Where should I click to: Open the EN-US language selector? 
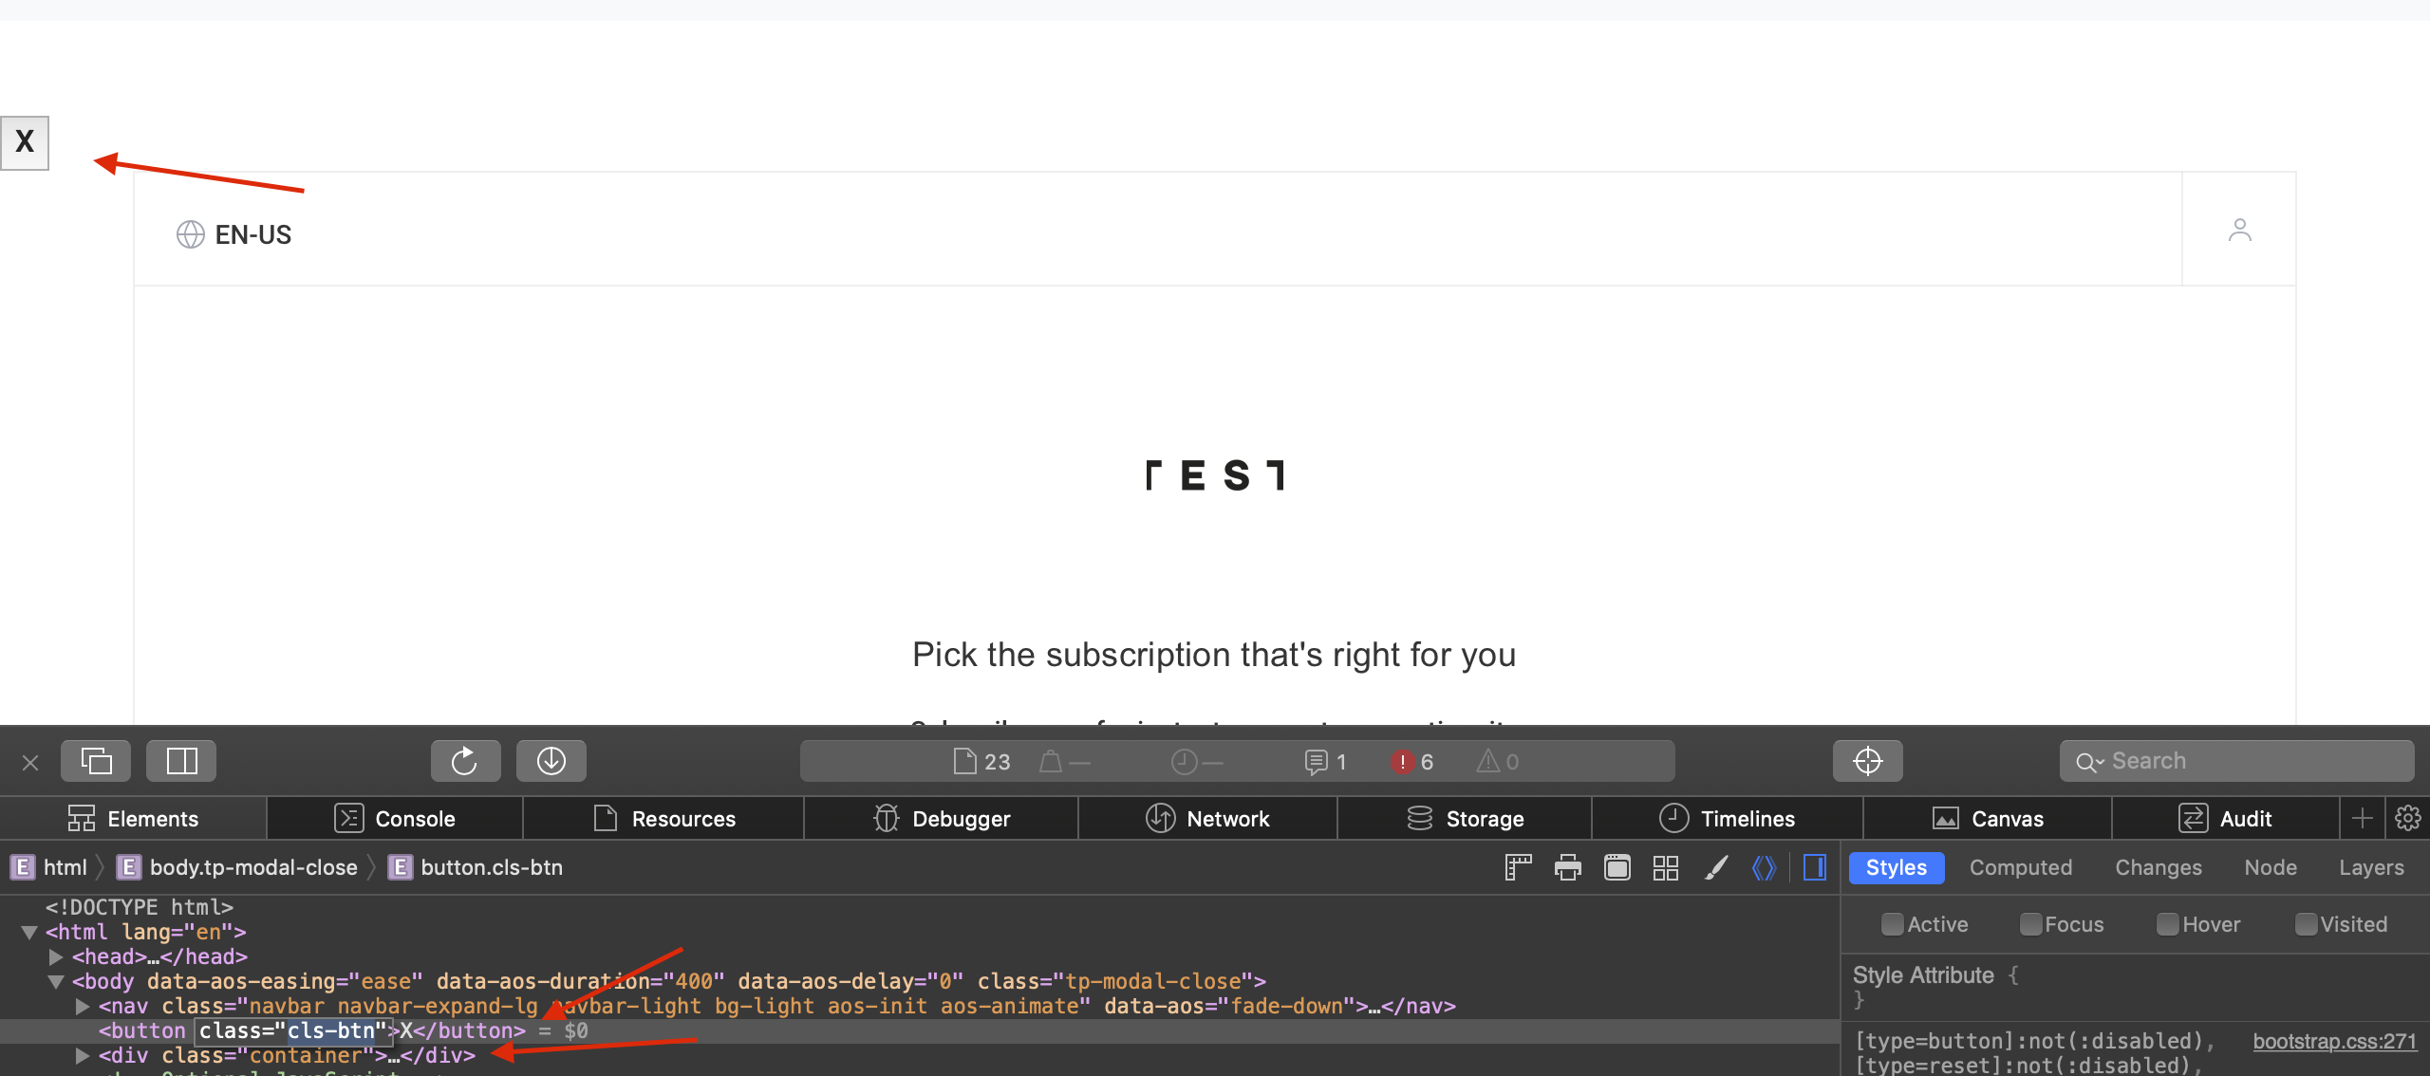click(234, 234)
